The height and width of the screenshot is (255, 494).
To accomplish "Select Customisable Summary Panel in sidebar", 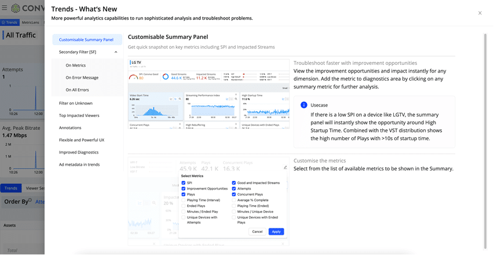I will pos(86,40).
